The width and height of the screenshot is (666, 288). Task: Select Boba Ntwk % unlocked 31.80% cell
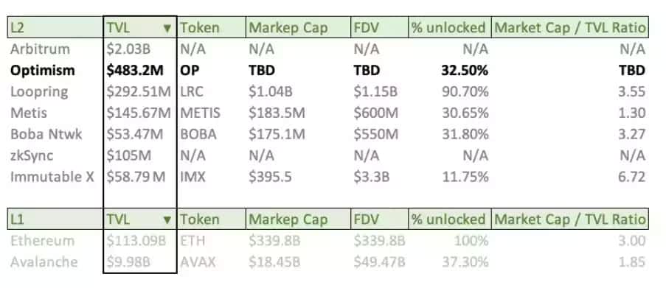(450, 134)
